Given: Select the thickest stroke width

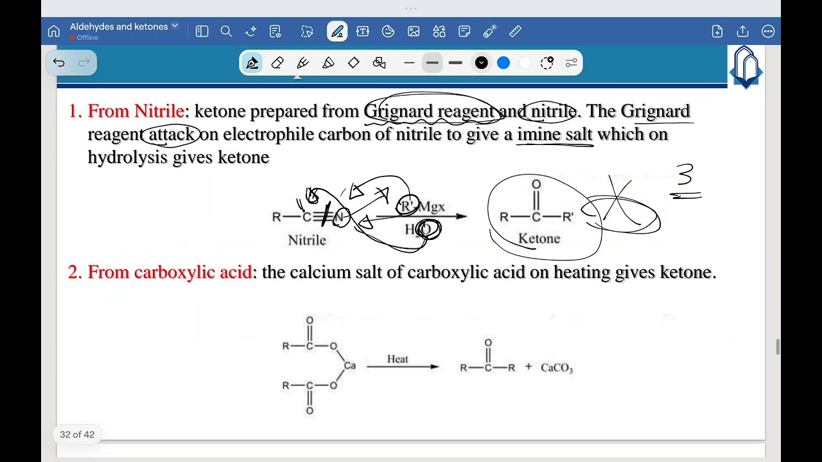Looking at the screenshot, I should 455,63.
